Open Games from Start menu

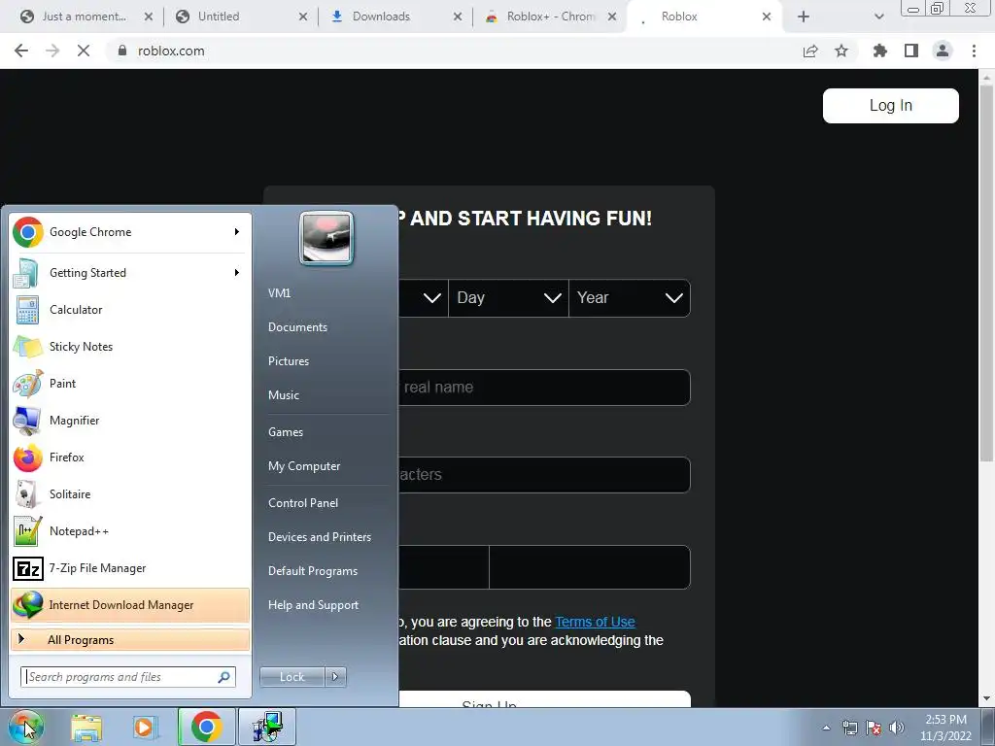(286, 432)
